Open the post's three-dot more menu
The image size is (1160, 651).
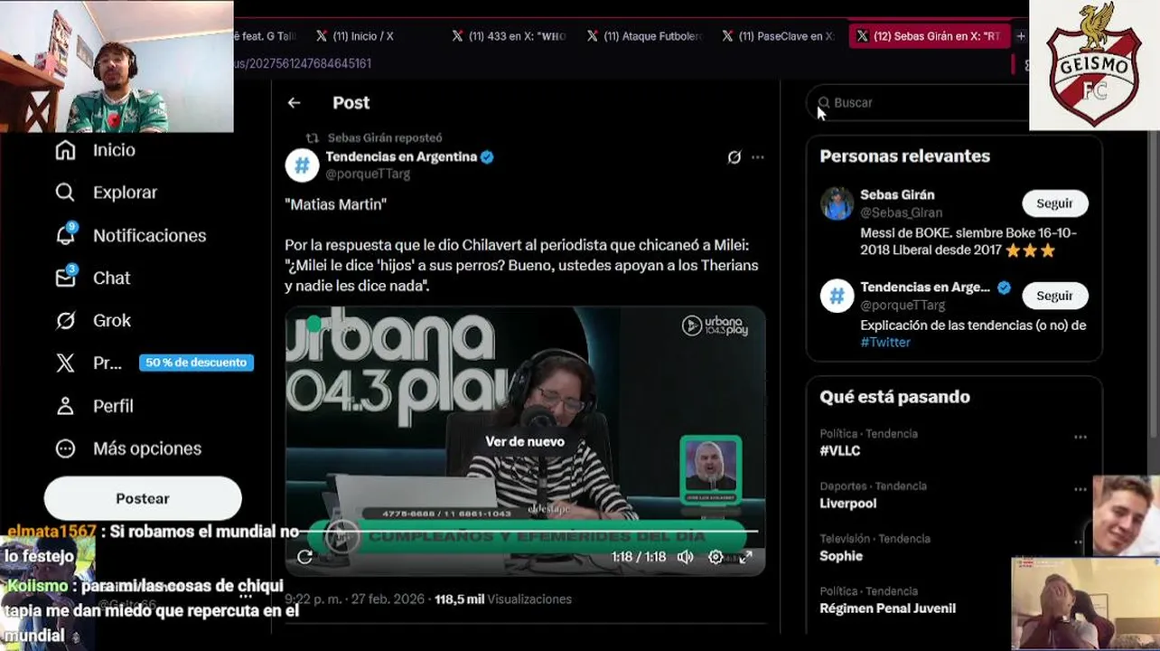(x=758, y=157)
